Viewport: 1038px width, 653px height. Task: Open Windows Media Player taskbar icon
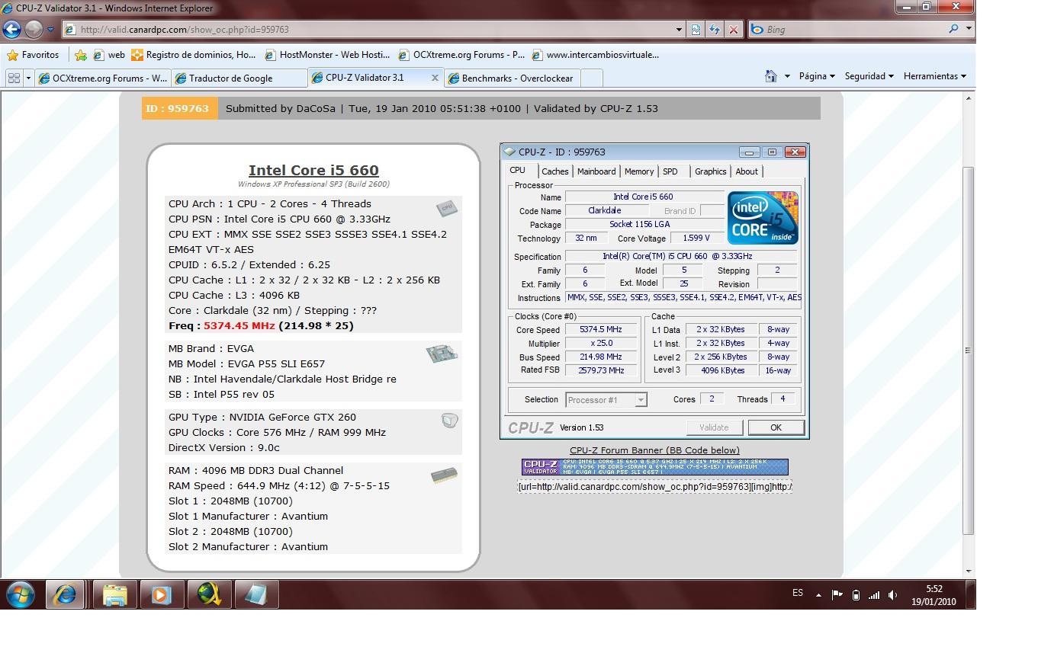click(x=161, y=594)
